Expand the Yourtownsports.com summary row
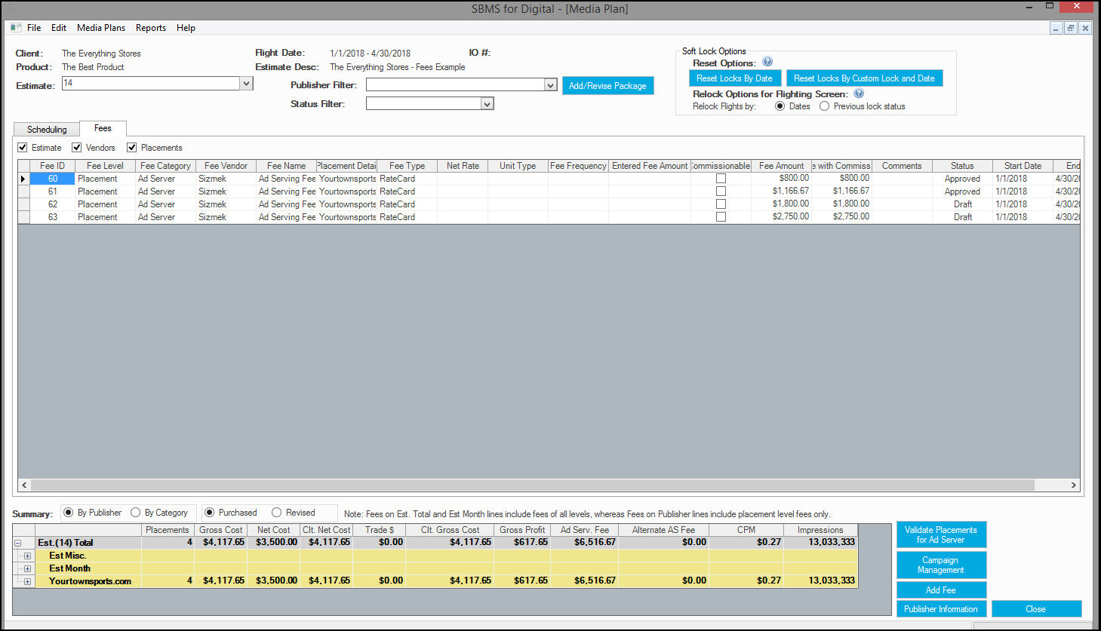This screenshot has height=631, width=1101. click(x=27, y=581)
